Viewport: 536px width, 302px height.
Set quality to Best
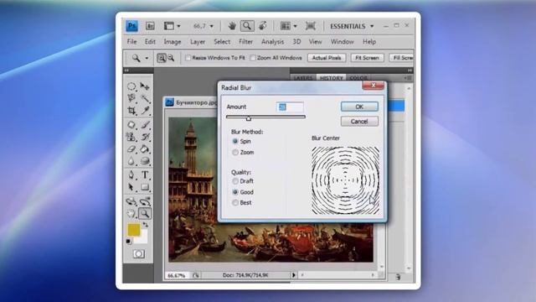coord(235,203)
